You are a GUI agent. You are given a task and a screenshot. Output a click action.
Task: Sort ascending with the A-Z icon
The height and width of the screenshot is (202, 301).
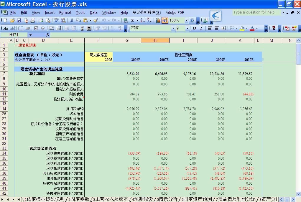(142, 20)
